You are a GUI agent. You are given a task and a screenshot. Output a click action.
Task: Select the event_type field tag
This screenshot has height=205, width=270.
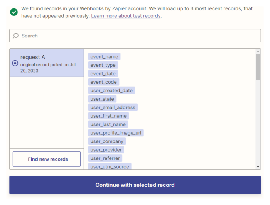(103, 65)
